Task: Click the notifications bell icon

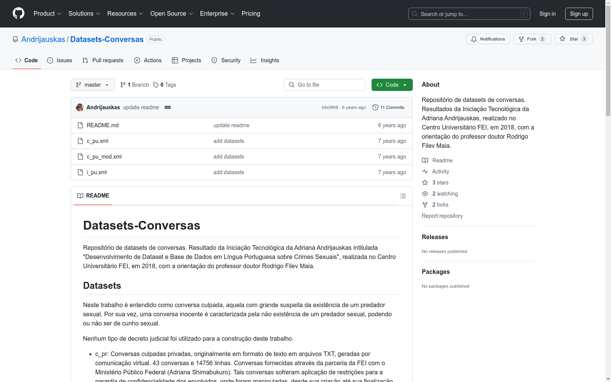Action: click(x=474, y=39)
